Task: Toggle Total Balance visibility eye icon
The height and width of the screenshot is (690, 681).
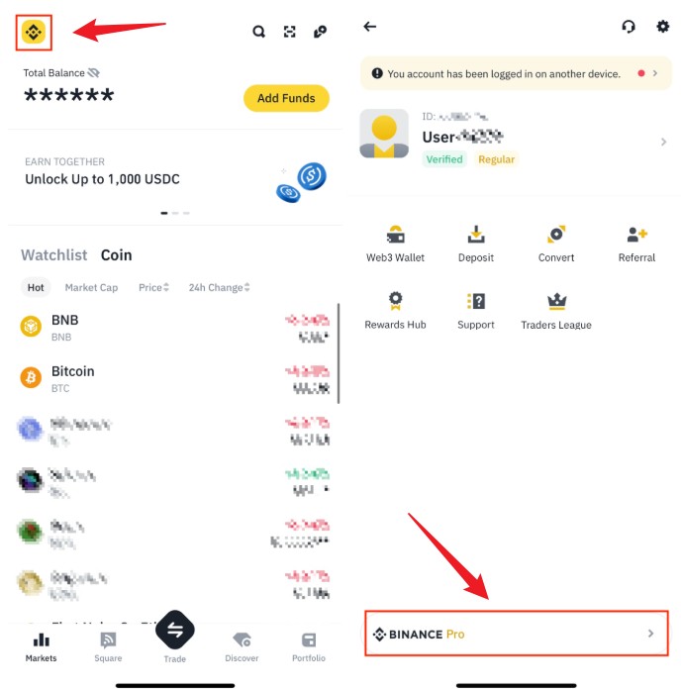Action: (94, 73)
